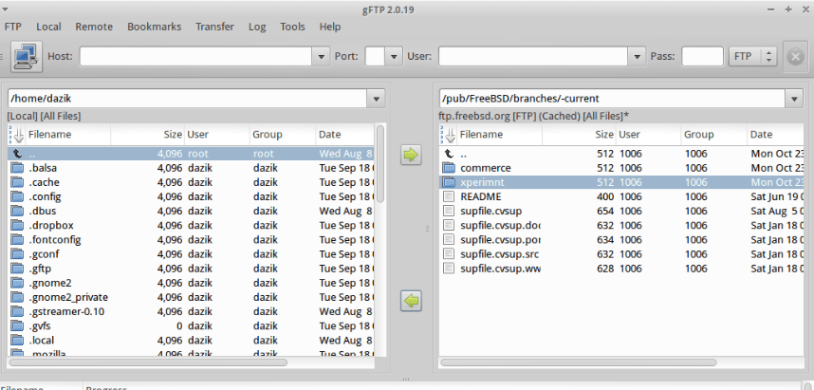The height and width of the screenshot is (390, 814).
Task: Select the .gconf folder icon
Action: [x=18, y=254]
